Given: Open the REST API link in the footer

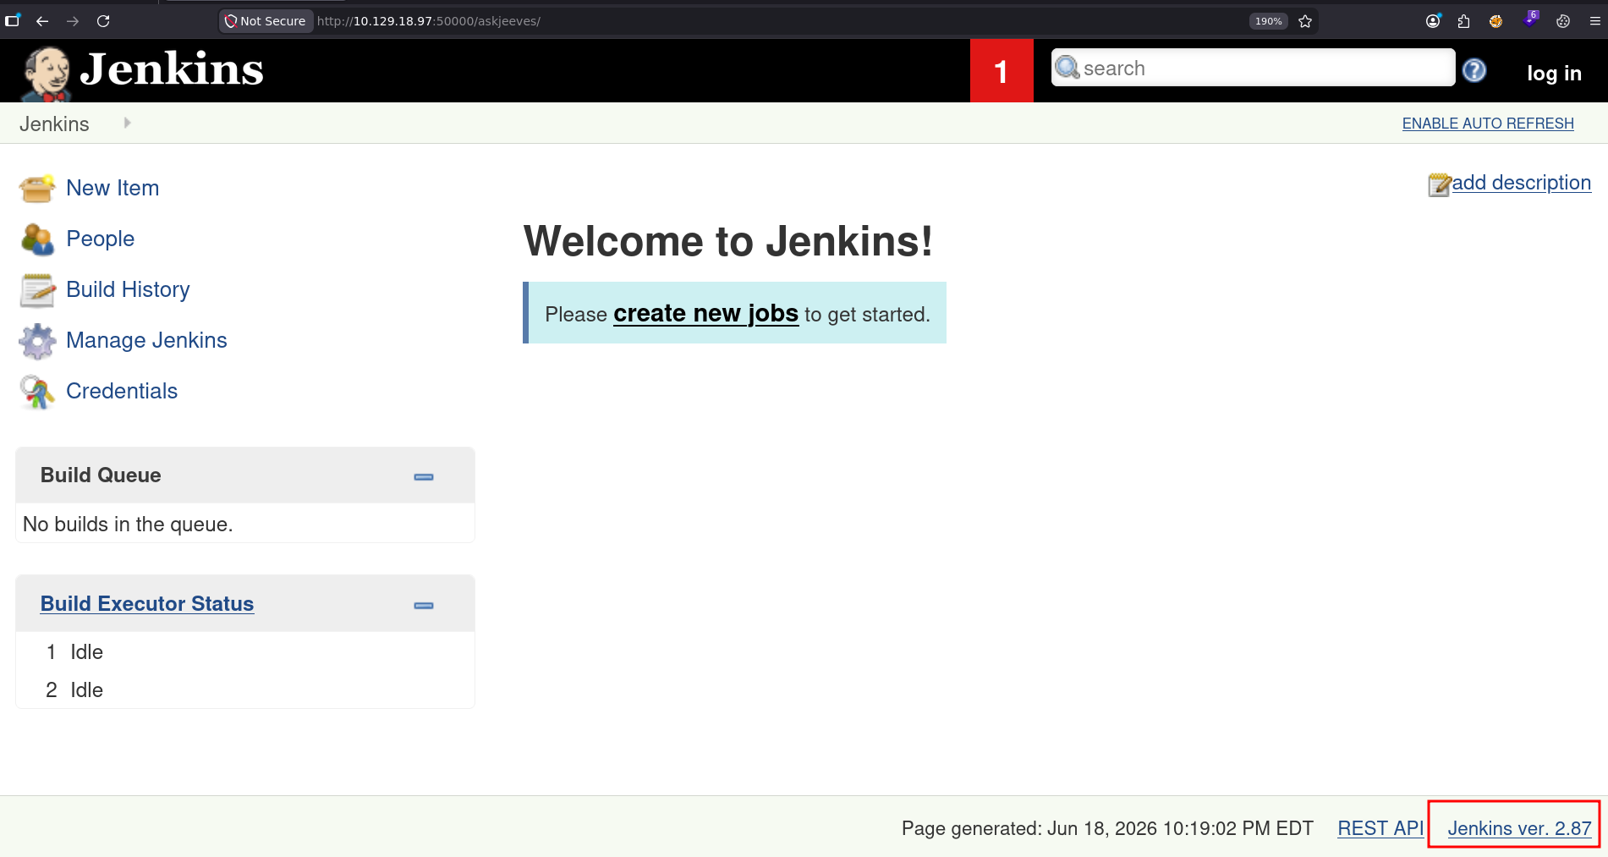Looking at the screenshot, I should [x=1380, y=828].
